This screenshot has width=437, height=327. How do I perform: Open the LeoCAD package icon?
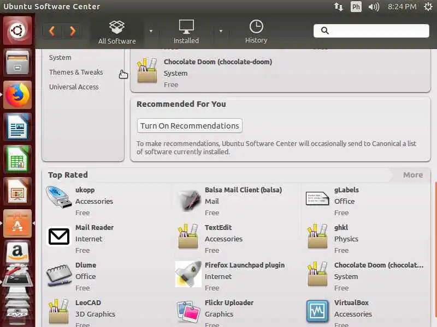pyautogui.click(x=59, y=311)
